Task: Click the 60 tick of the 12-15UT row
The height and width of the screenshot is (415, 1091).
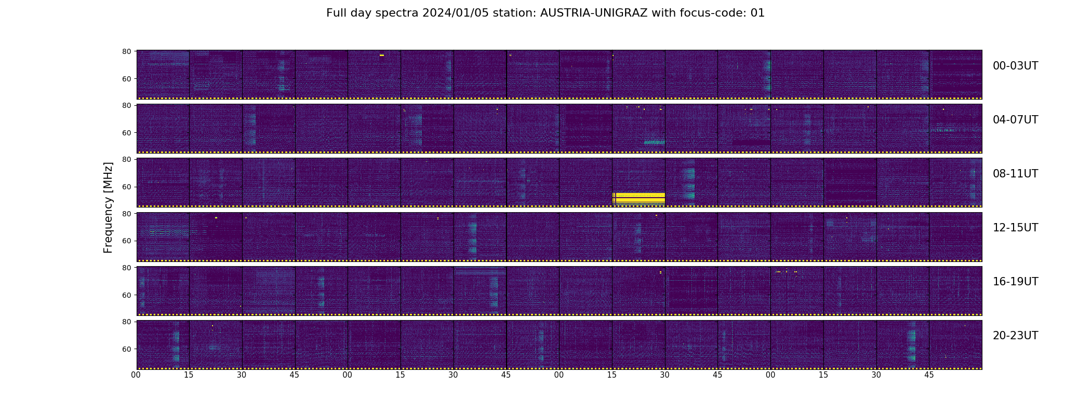Action: [x=126, y=241]
